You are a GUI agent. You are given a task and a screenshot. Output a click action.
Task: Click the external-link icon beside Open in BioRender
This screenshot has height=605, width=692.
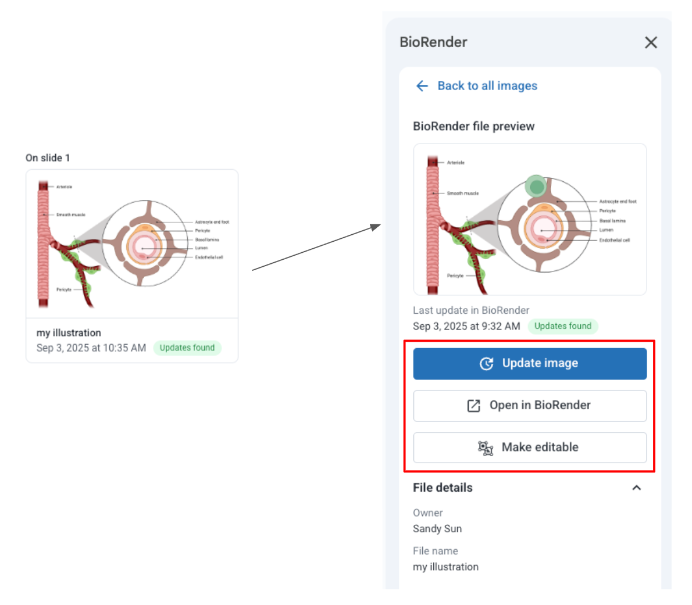(474, 406)
